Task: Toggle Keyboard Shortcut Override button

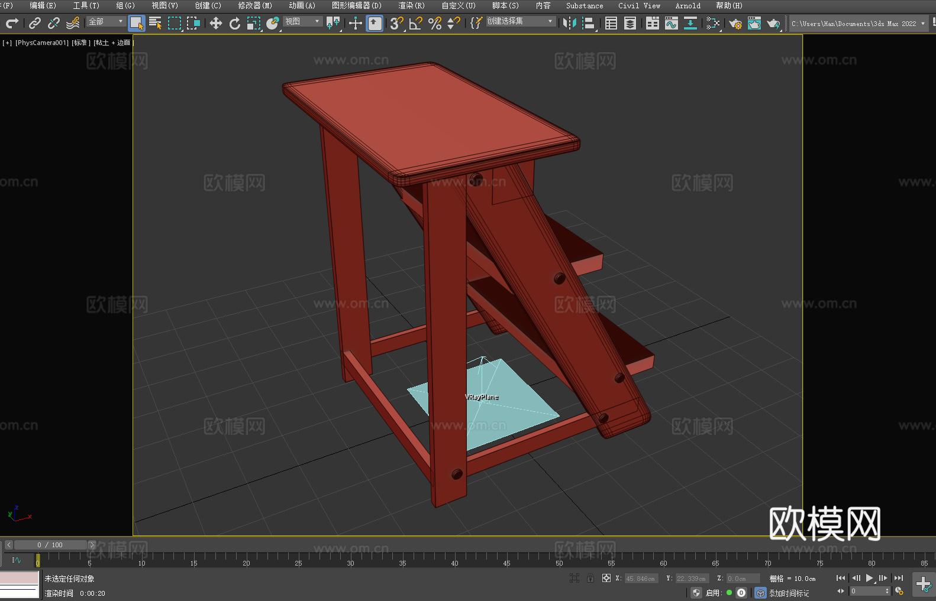Action: pyautogui.click(x=375, y=23)
